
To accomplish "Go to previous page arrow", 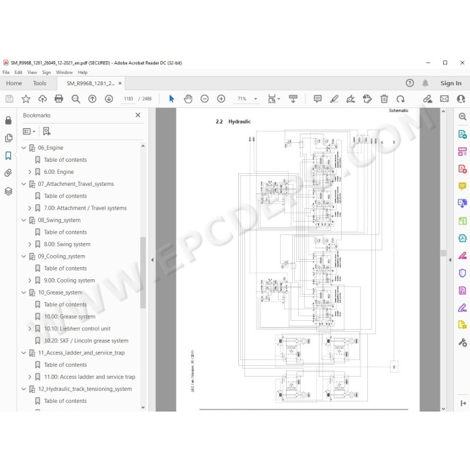I will point(93,99).
